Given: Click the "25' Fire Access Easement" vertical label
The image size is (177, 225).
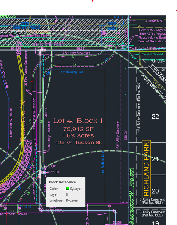Looking at the screenshot, I should pyautogui.click(x=26, y=69).
